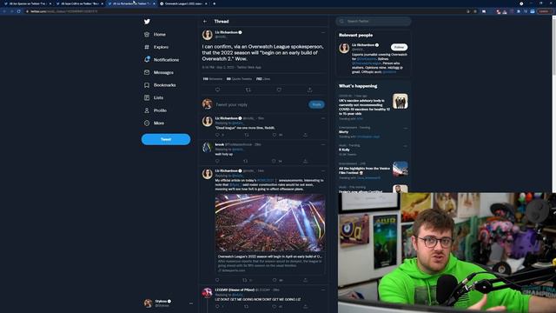Open options for Marty trend
Screen dimensions: 556x313
[x=406, y=128]
